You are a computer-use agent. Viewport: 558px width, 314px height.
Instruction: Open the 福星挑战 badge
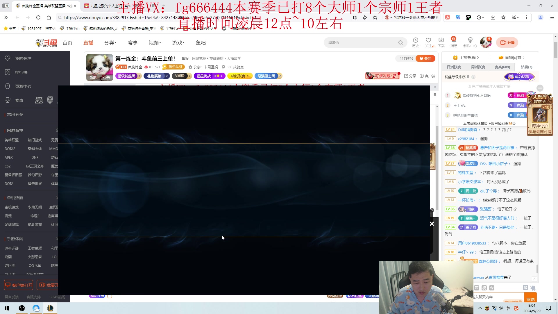click(210, 76)
